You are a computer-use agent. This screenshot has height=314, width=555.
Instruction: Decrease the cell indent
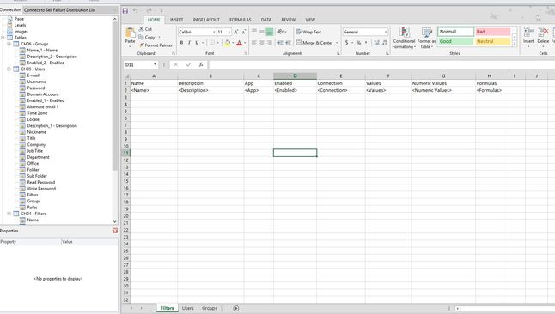point(280,43)
